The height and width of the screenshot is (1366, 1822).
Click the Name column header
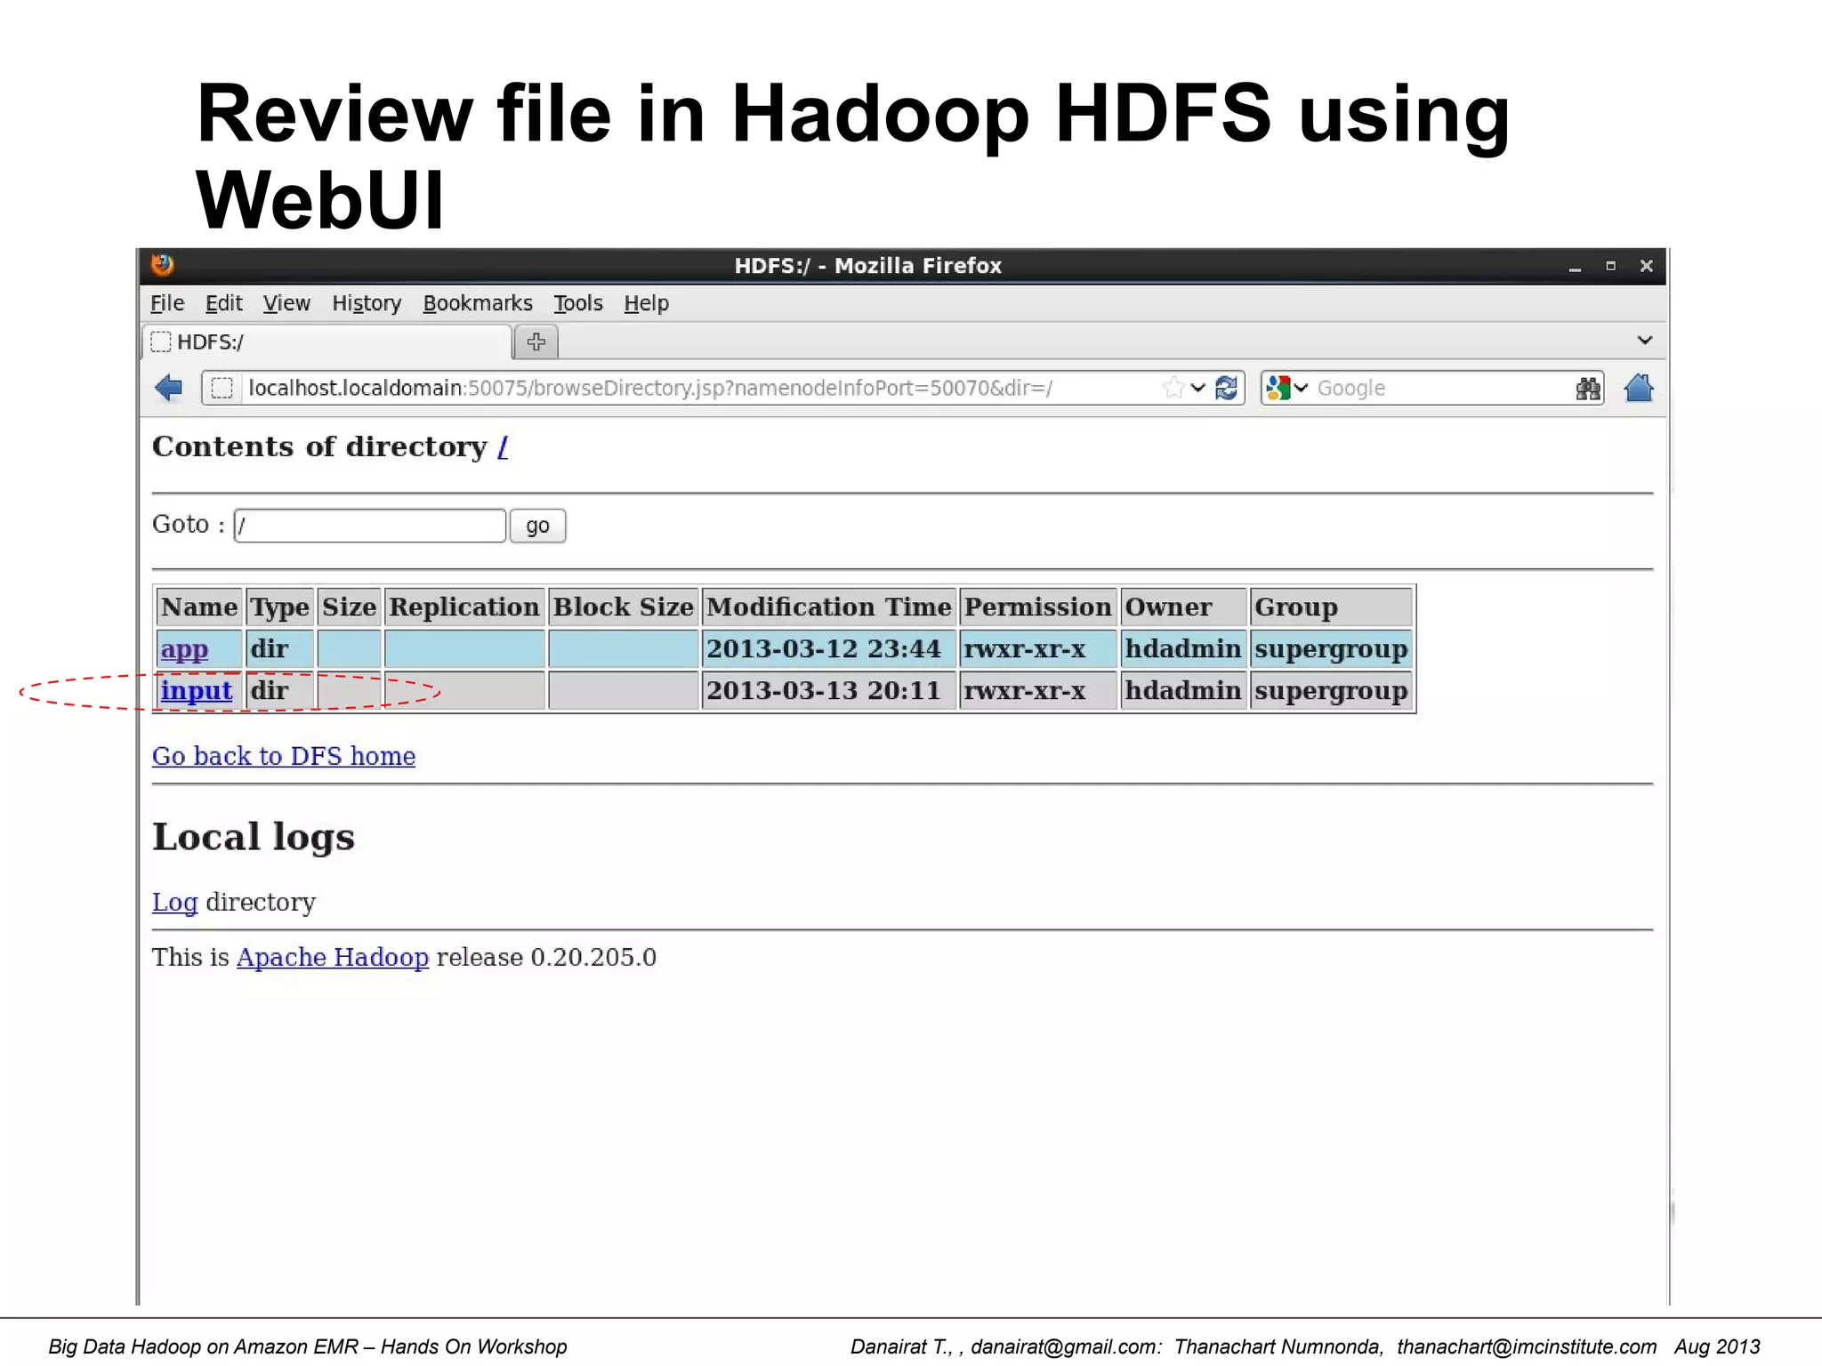click(x=199, y=607)
